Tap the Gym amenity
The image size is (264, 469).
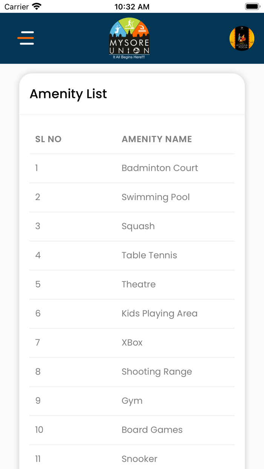pyautogui.click(x=132, y=401)
